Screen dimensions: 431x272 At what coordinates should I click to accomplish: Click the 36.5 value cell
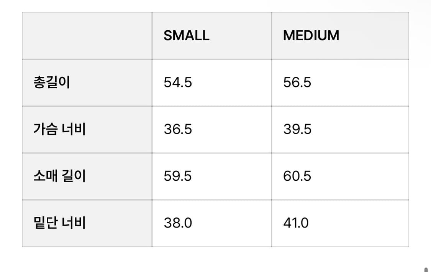[x=178, y=129]
